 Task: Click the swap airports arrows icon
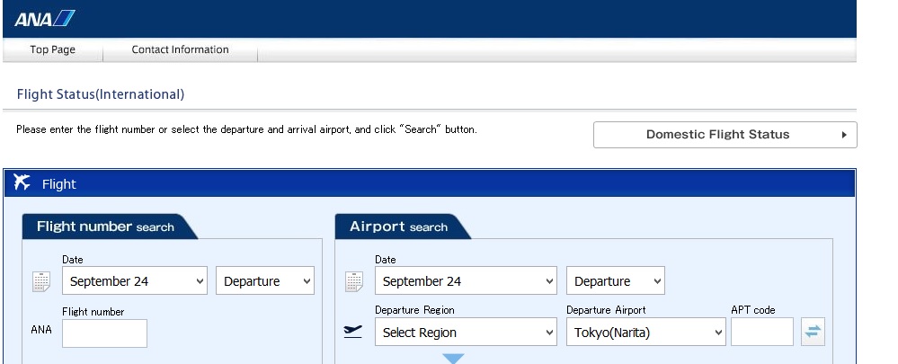(813, 332)
